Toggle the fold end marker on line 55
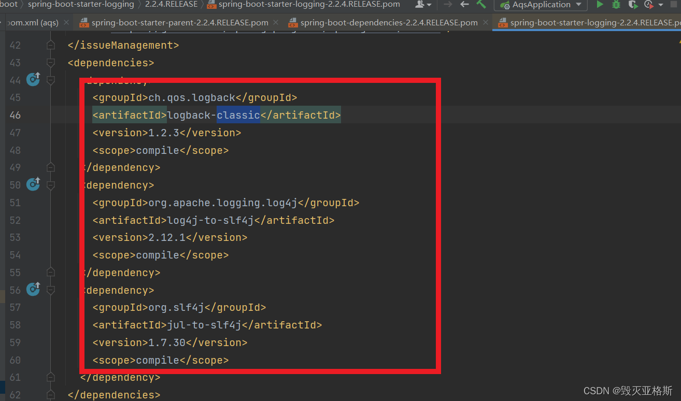681x401 pixels. click(x=50, y=273)
